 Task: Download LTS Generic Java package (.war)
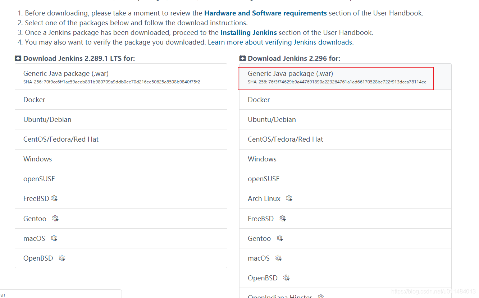tap(121, 77)
